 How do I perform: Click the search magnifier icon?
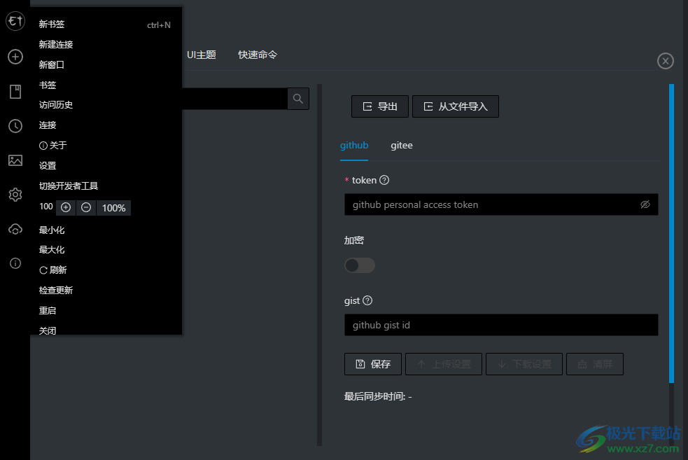[x=298, y=99]
